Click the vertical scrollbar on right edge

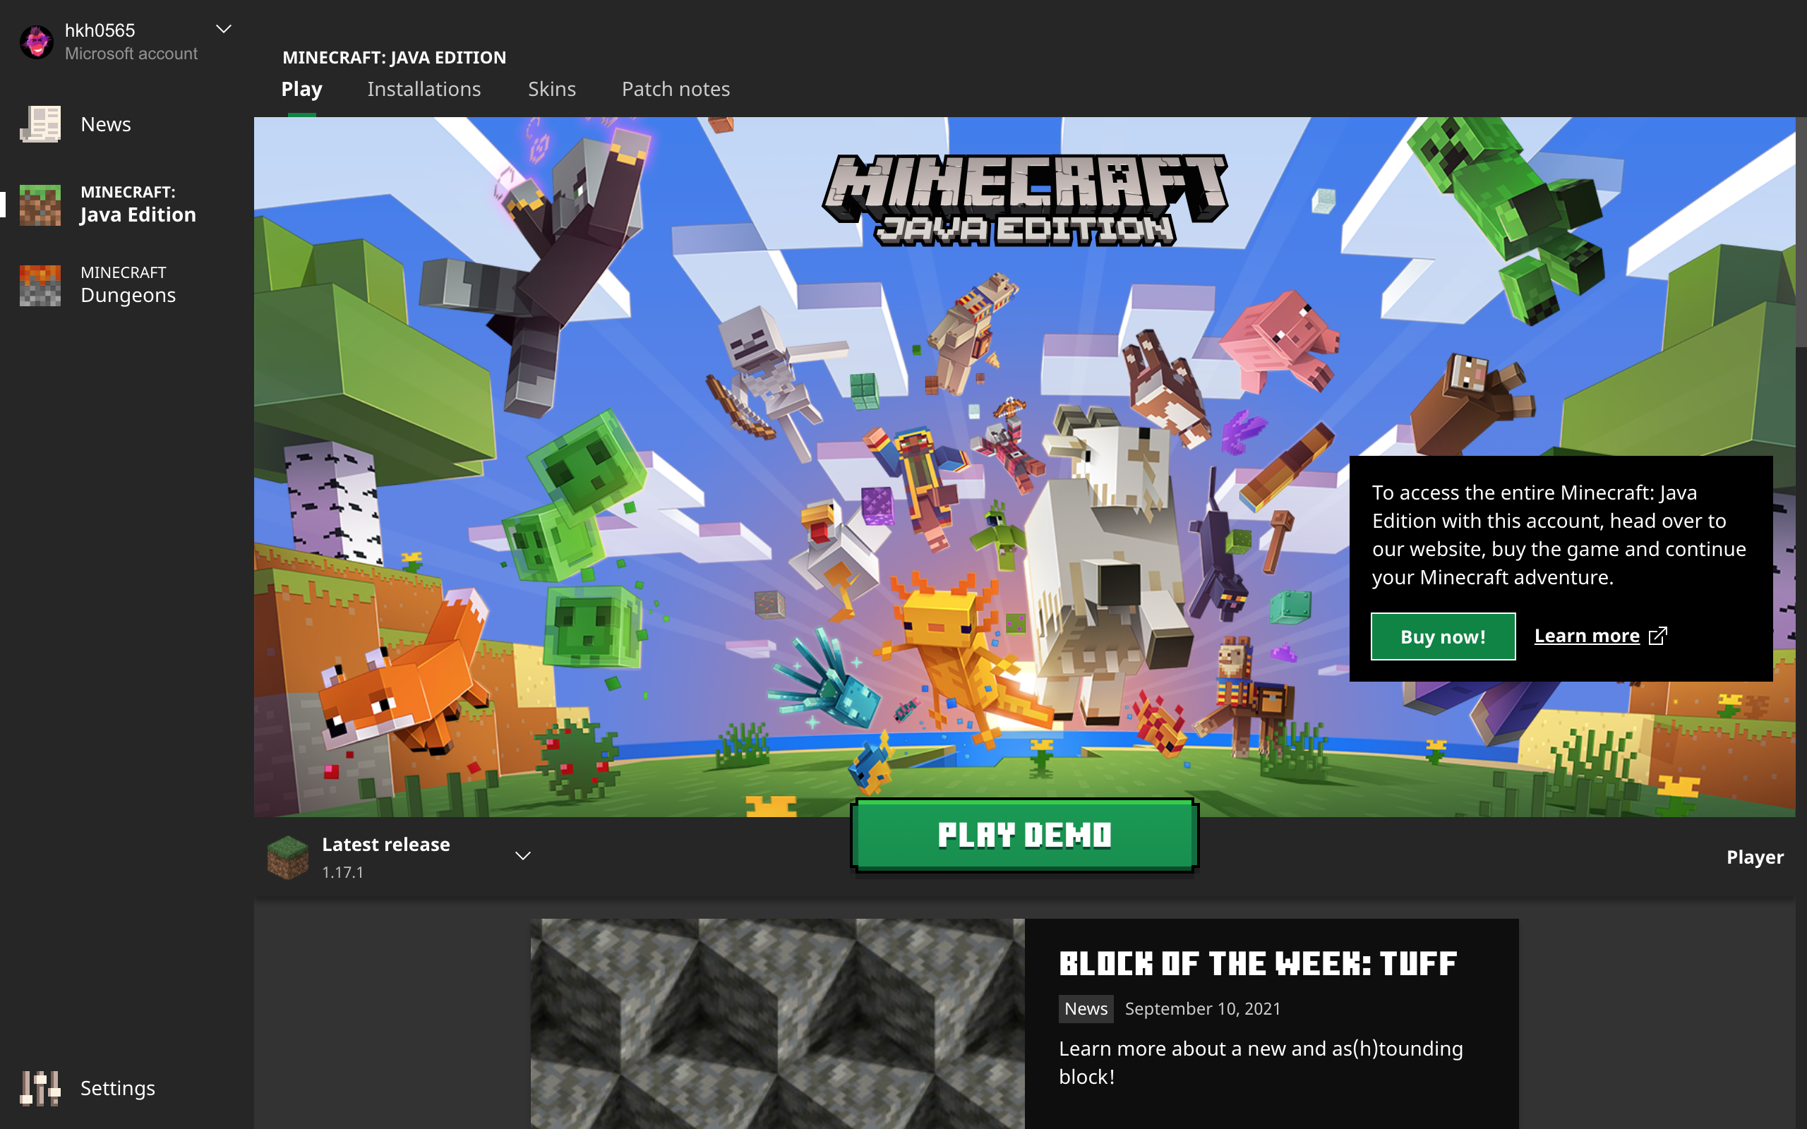1801,231
